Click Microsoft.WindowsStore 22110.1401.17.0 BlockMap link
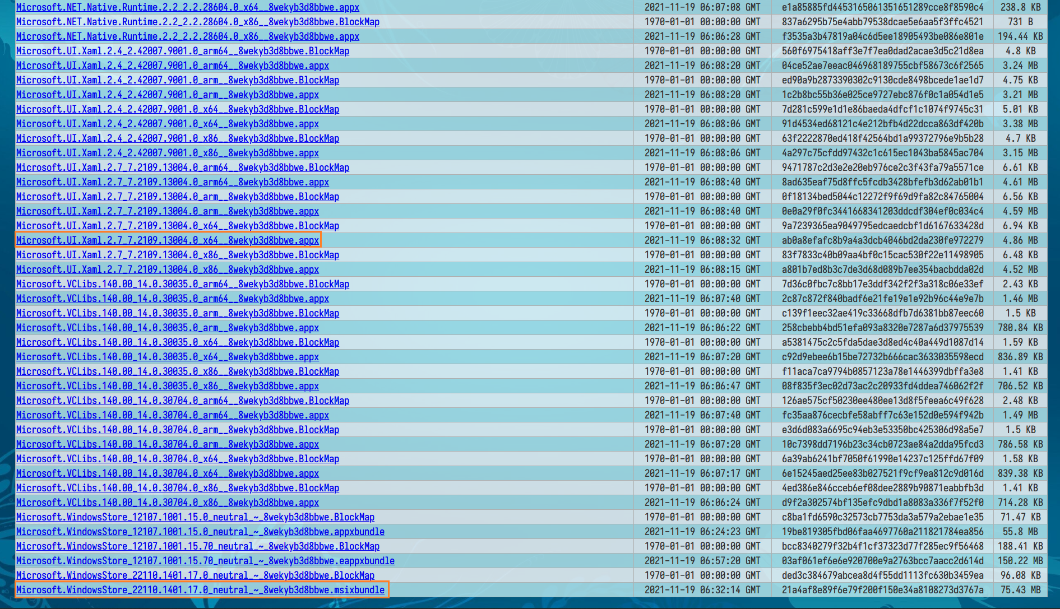1060x609 pixels. (195, 575)
